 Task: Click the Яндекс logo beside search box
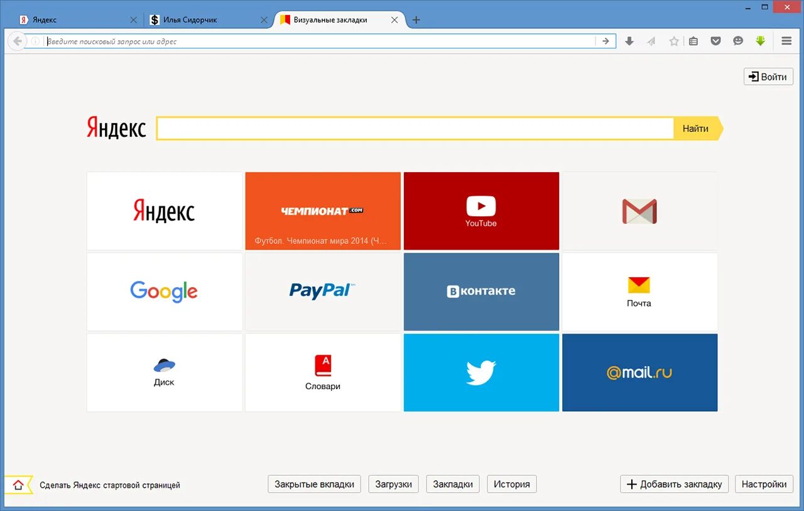[116, 128]
